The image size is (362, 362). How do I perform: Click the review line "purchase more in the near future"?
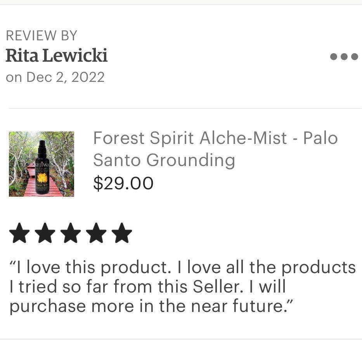point(151,306)
